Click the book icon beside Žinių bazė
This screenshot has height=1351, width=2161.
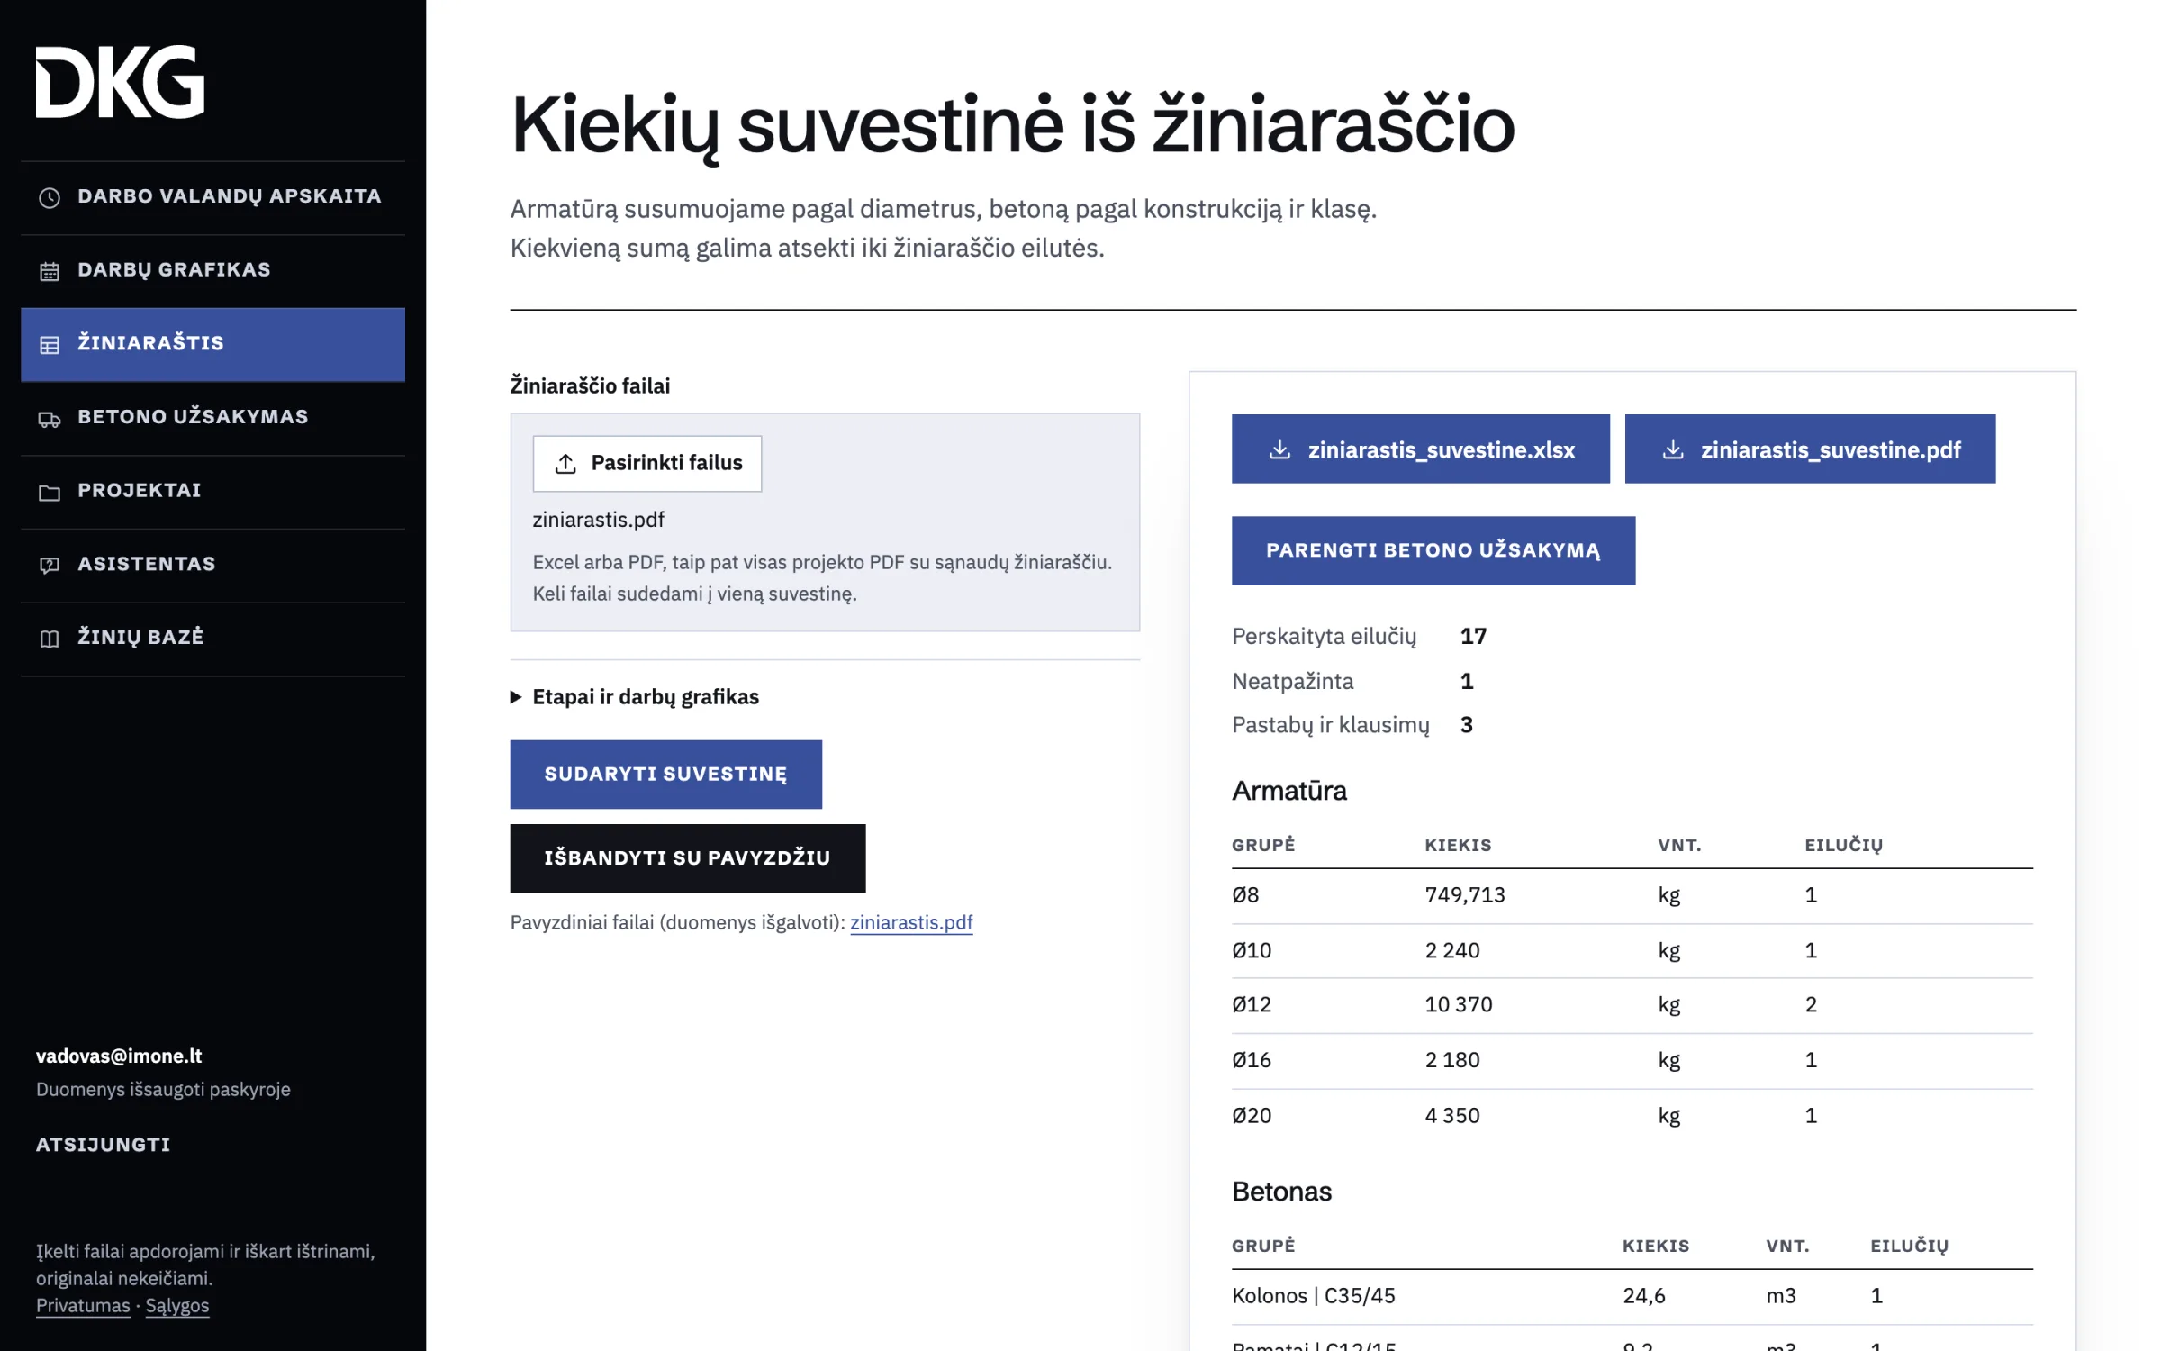(x=50, y=639)
